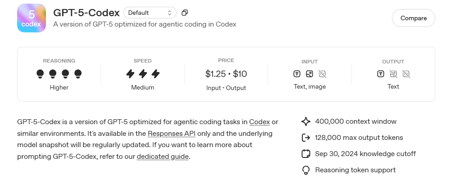Click the text input modality icon
This screenshot has height=184, width=451.
tap(297, 74)
